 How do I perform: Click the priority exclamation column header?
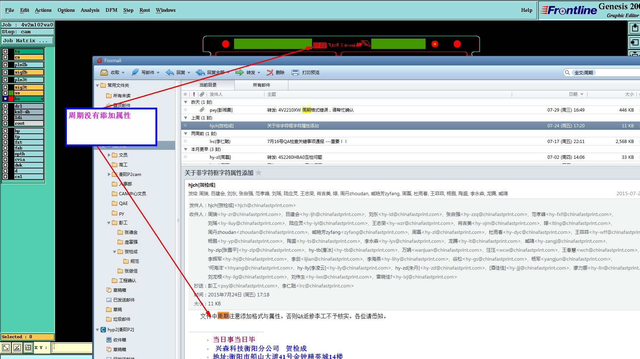tap(194, 94)
